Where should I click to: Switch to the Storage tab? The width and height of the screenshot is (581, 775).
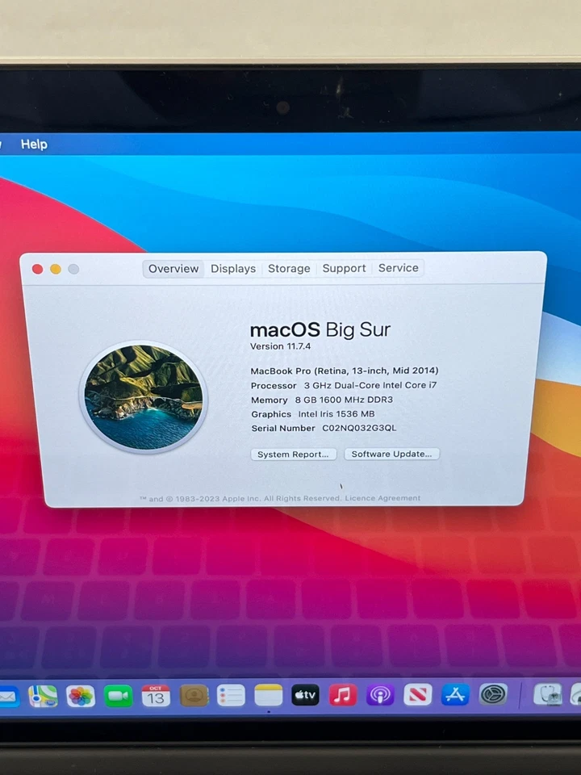click(289, 268)
